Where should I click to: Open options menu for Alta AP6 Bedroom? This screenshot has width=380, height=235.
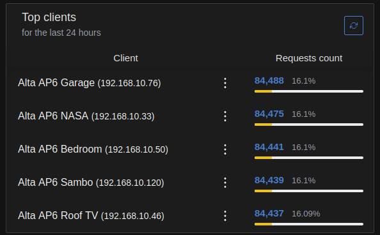[225, 149]
